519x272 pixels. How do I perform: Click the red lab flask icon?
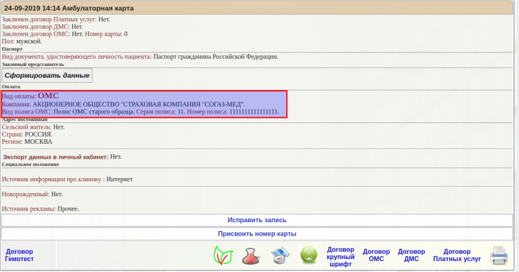pos(250,256)
